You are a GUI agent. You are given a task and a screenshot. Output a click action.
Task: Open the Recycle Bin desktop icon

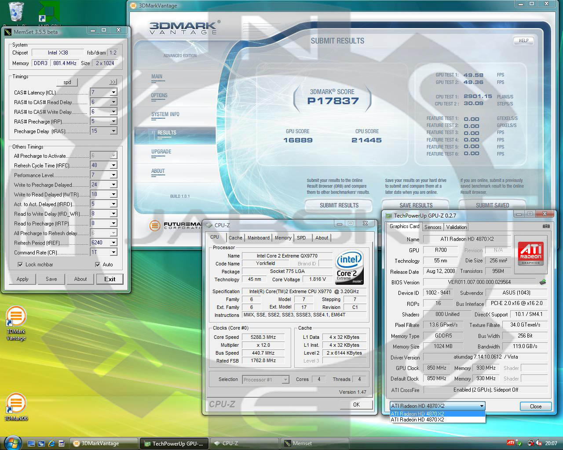(x=16, y=12)
